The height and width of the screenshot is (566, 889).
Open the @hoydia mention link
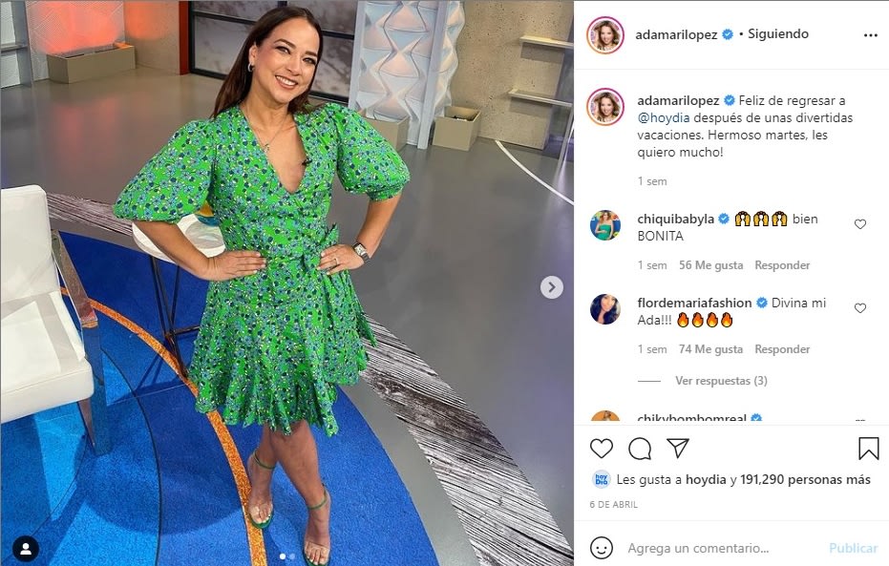tap(664, 117)
